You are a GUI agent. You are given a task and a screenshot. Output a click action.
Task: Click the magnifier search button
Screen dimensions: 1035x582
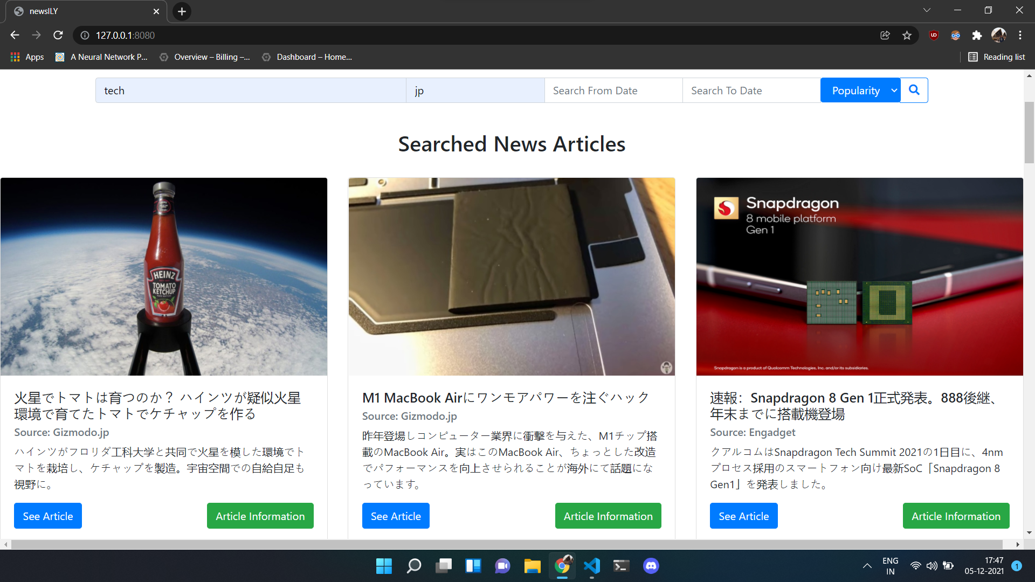click(x=914, y=90)
